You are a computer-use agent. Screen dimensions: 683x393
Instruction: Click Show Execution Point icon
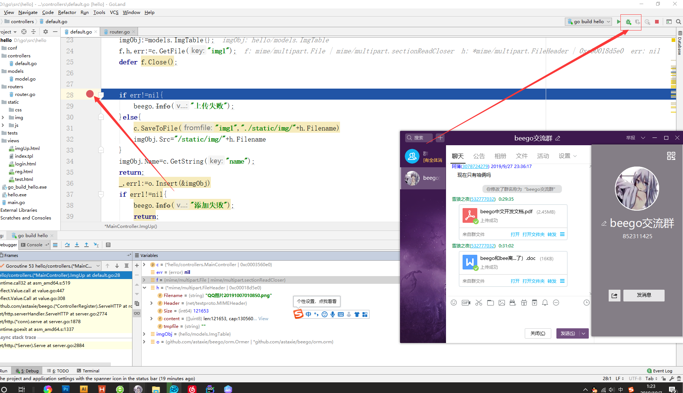click(55, 245)
